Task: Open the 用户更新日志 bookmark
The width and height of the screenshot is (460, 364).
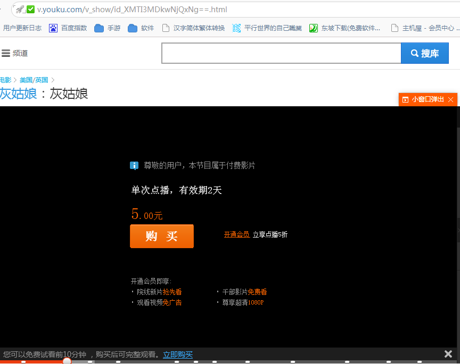Action: tap(22, 28)
